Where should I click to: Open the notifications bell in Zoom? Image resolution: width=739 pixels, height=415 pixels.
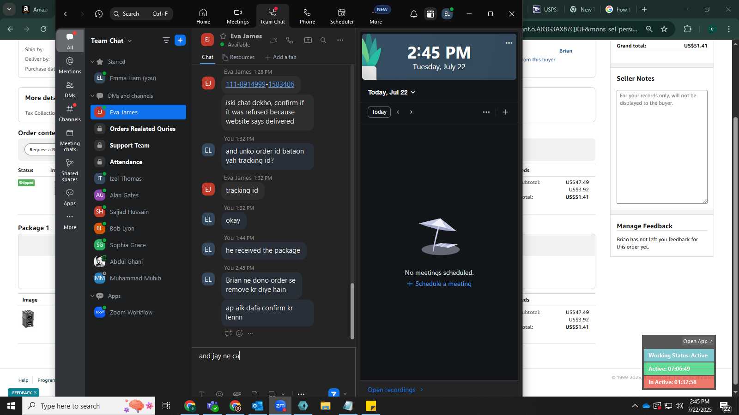point(414,14)
